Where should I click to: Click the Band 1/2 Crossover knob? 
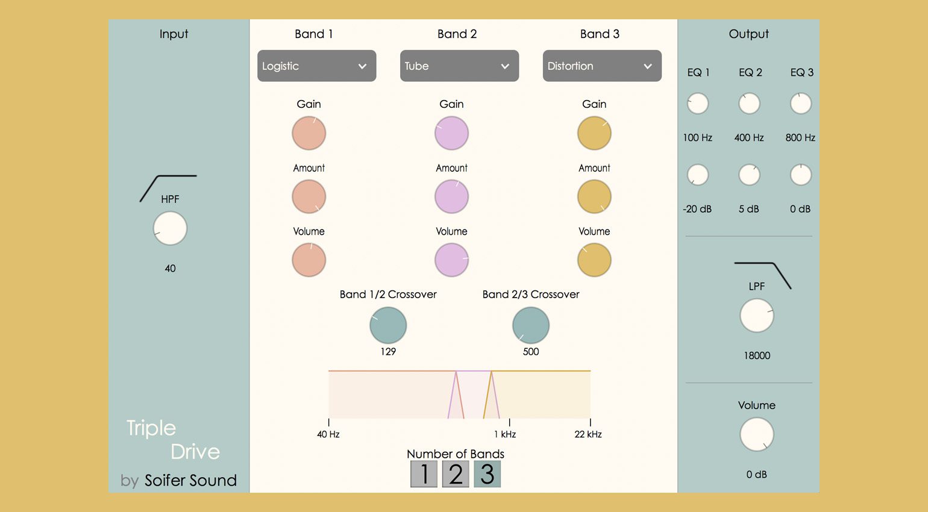point(388,325)
